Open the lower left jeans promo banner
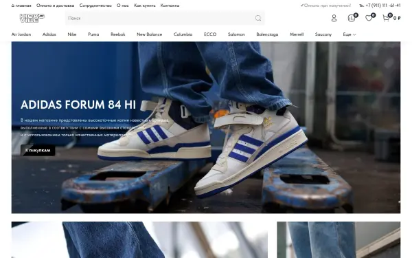Image resolution: width=412 pixels, height=258 pixels. point(139,240)
